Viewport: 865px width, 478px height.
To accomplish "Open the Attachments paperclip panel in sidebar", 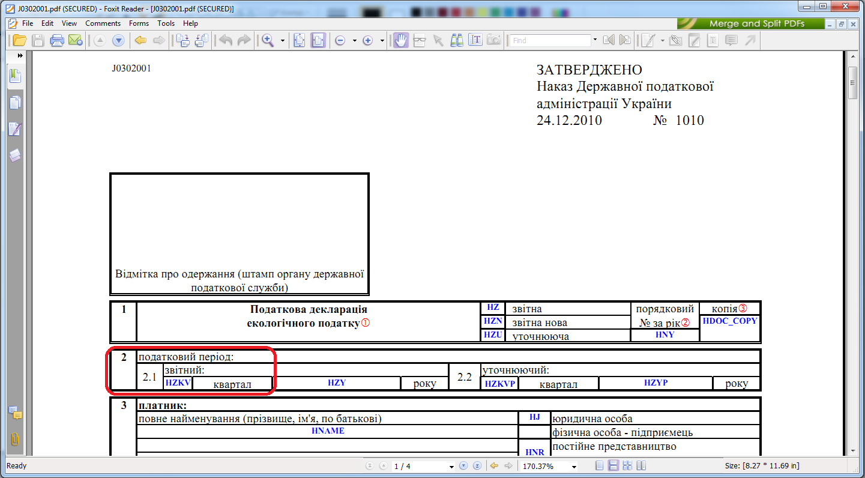I will 15,440.
